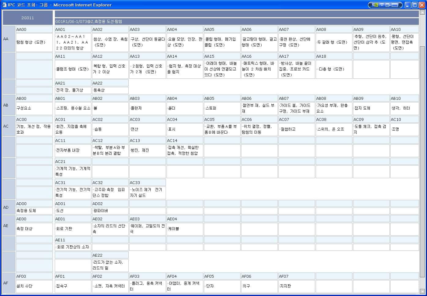Click the '탐침 형상 (도면)' cell
Image resolution: width=427 pixels, height=296 pixels.
pyautogui.click(x=34, y=42)
